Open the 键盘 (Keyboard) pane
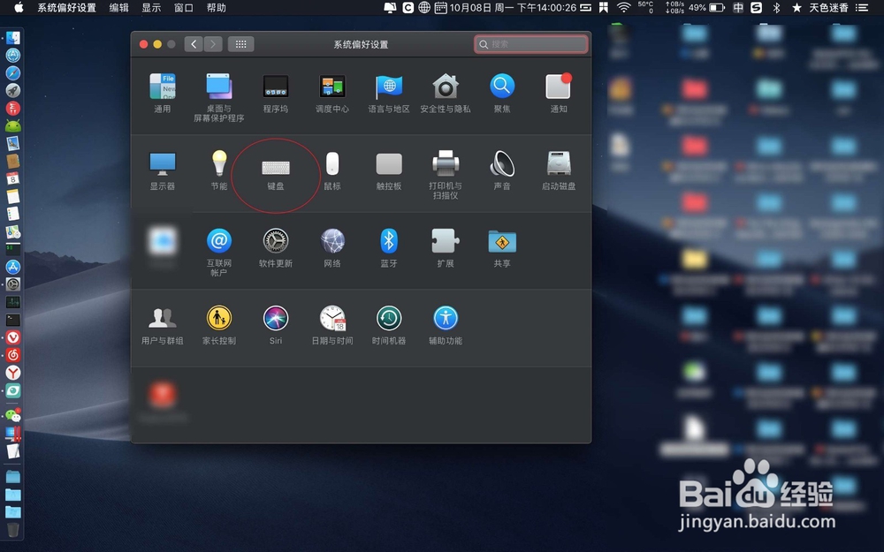 [x=276, y=175]
